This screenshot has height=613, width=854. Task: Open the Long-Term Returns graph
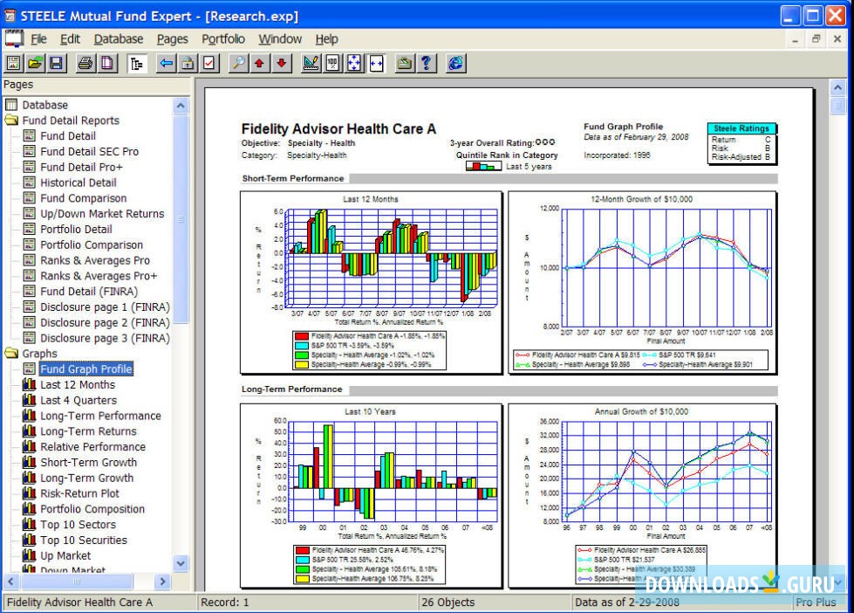[x=88, y=431]
